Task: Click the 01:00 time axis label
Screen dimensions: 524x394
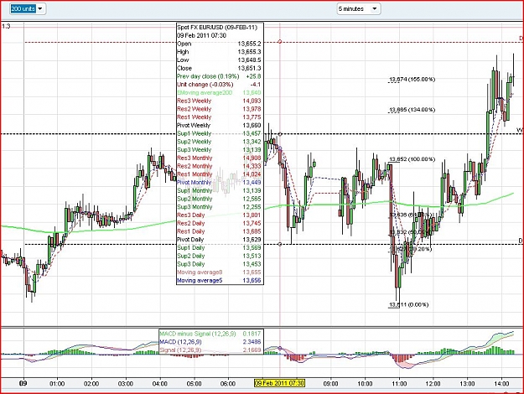Action: pyautogui.click(x=57, y=384)
